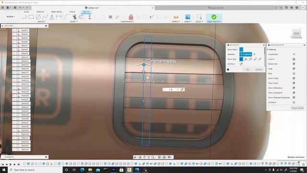The image size is (307, 173).
Task: Click OK in Move/Copy dialog
Action: (248, 69)
